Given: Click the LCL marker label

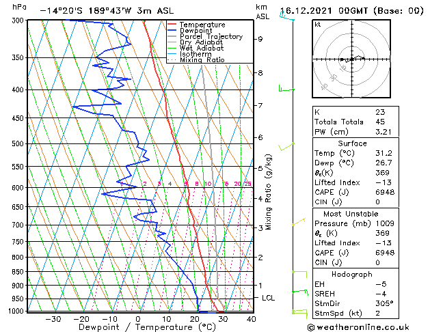Looking at the screenshot, I should [269, 299].
